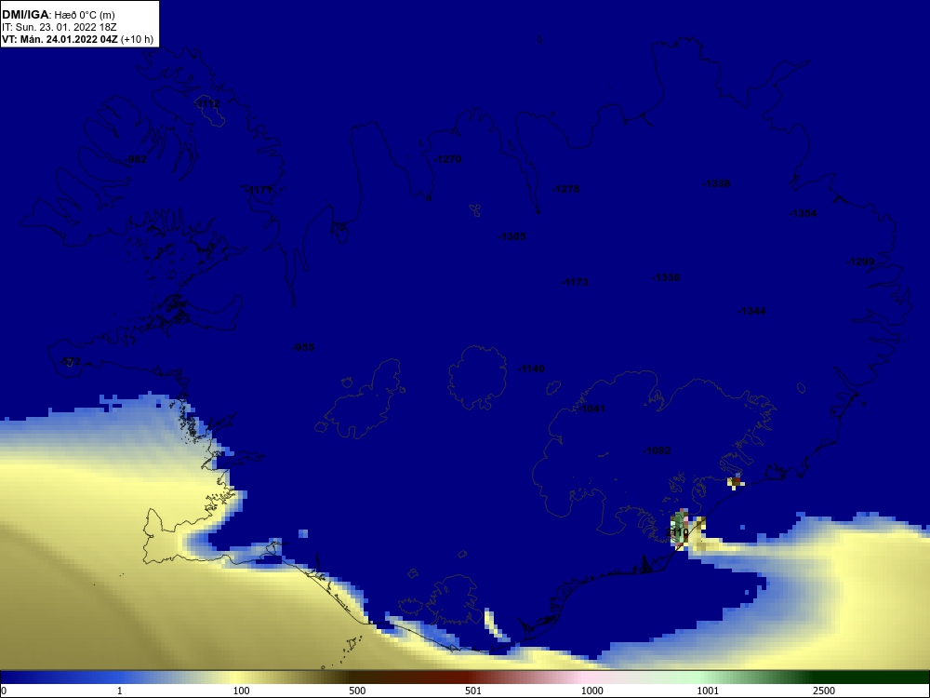Click the -1112 value label
The width and height of the screenshot is (930, 698).
pos(206,104)
